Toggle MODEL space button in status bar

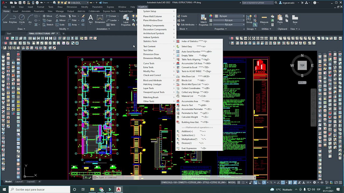(x=232, y=182)
